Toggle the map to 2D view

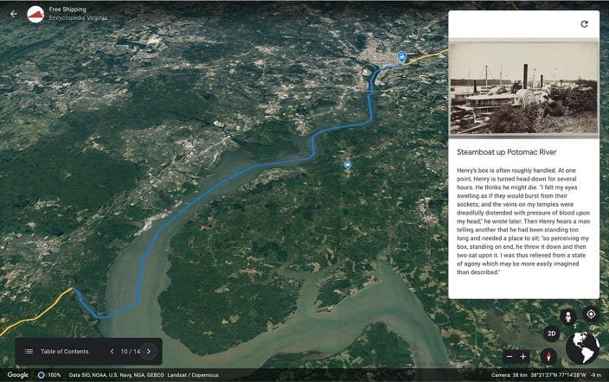click(x=551, y=334)
